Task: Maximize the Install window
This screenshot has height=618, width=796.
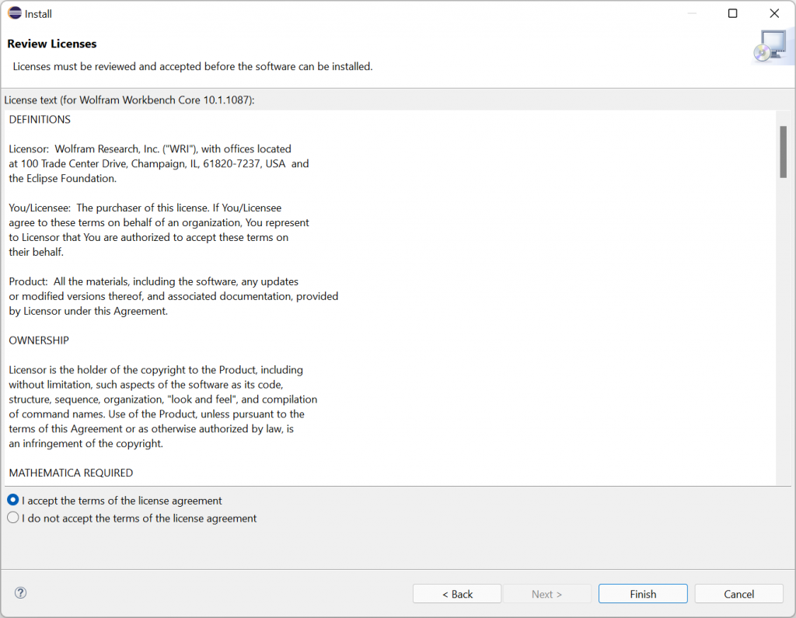Action: 732,13
